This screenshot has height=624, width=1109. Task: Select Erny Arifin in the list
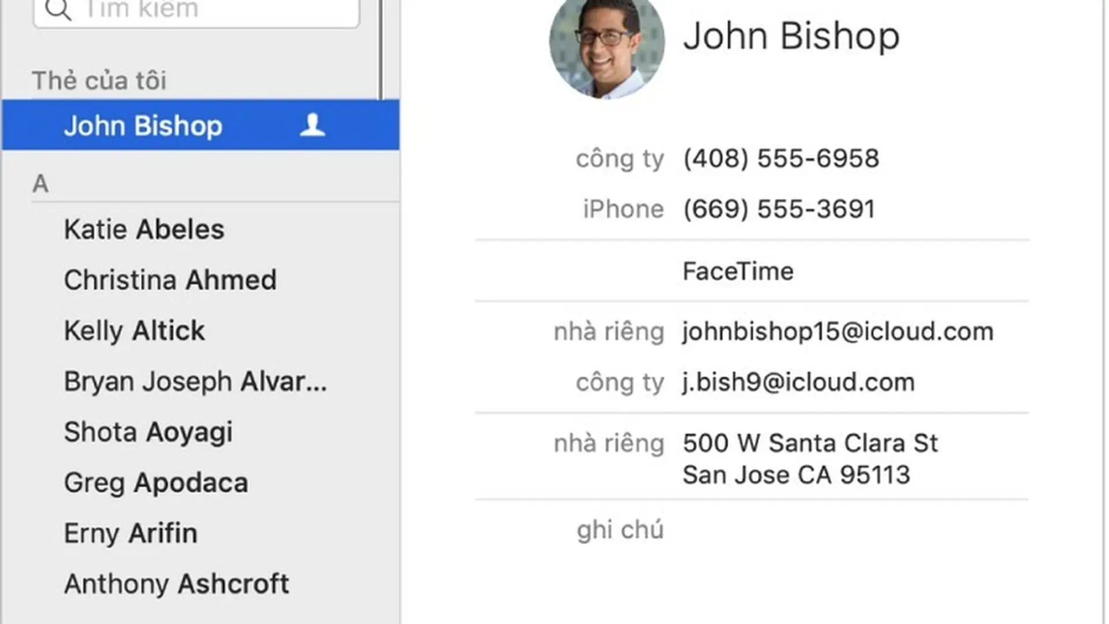click(x=131, y=533)
